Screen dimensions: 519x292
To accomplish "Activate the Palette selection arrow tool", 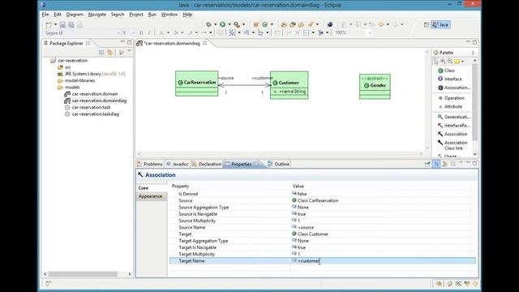I will [x=436, y=62].
